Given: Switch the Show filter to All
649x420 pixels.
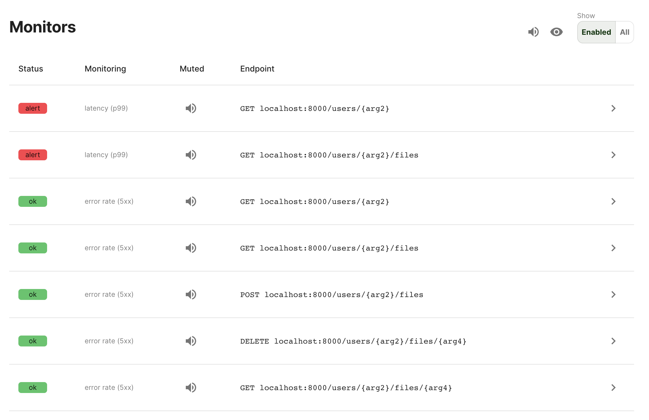Looking at the screenshot, I should click(x=624, y=32).
